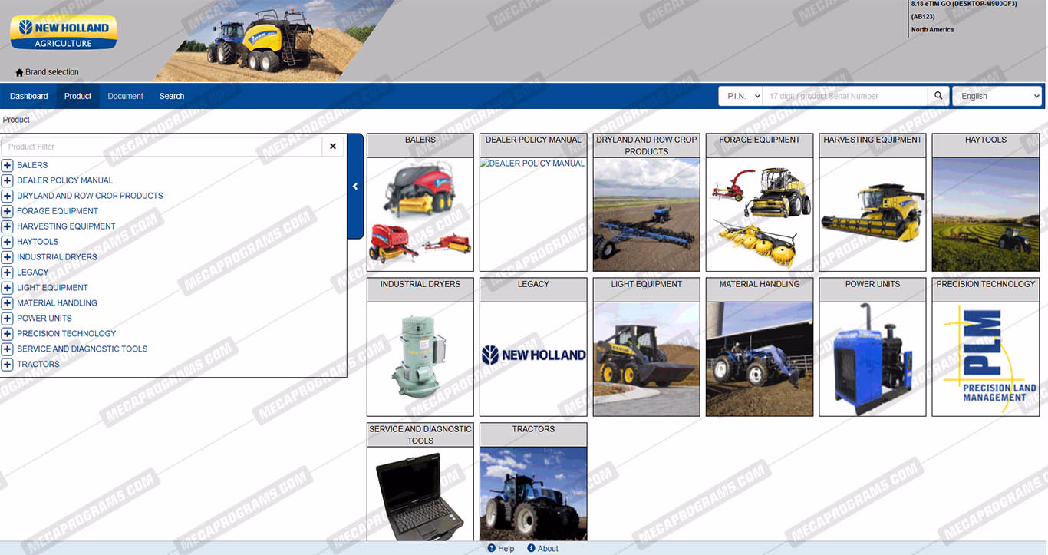Clear product filter with X icon
Viewport: 1048px width, 555px height.
[x=333, y=147]
